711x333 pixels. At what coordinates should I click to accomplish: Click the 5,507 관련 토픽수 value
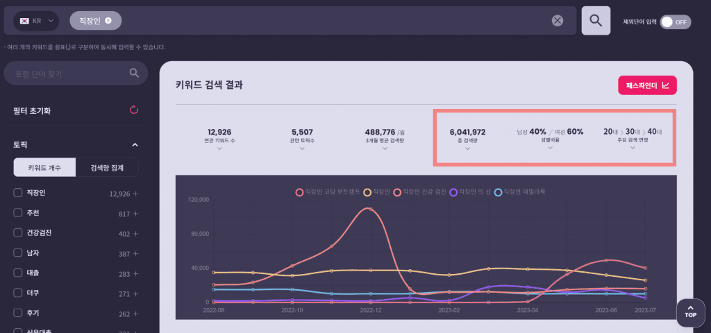[302, 133]
